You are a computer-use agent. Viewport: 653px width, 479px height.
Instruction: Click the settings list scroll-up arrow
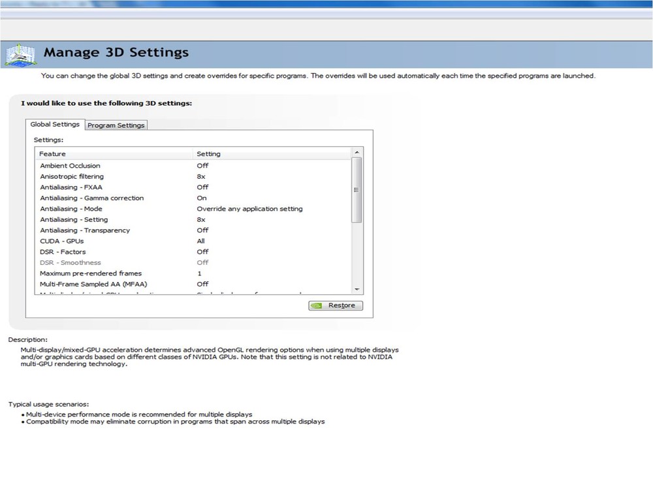(x=357, y=152)
